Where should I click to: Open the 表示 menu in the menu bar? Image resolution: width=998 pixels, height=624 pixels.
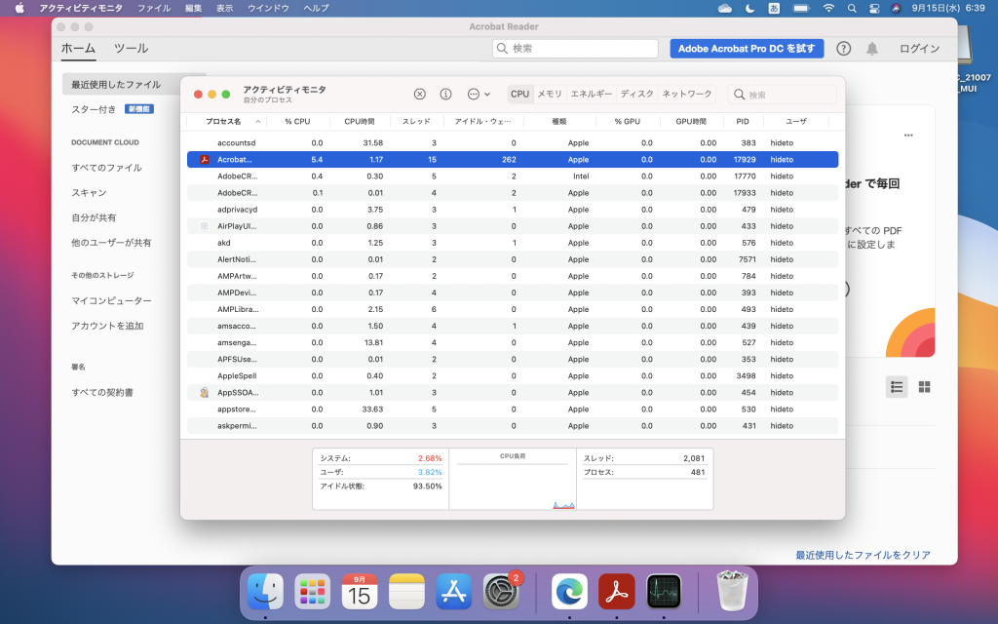225,8
